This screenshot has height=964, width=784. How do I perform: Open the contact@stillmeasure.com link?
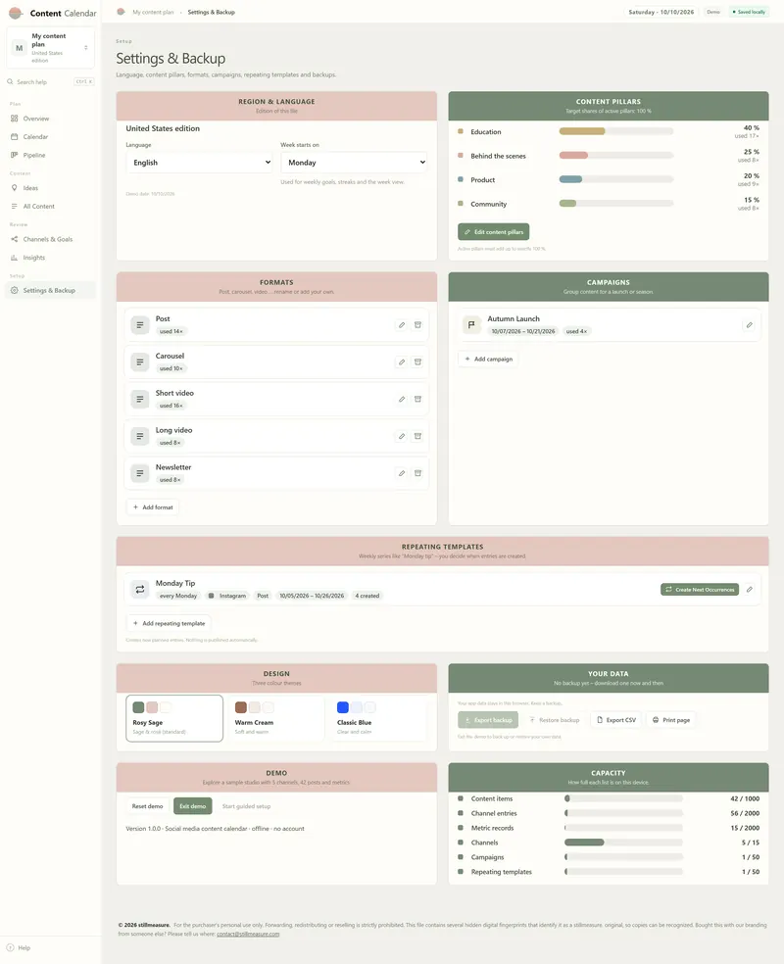point(248,934)
